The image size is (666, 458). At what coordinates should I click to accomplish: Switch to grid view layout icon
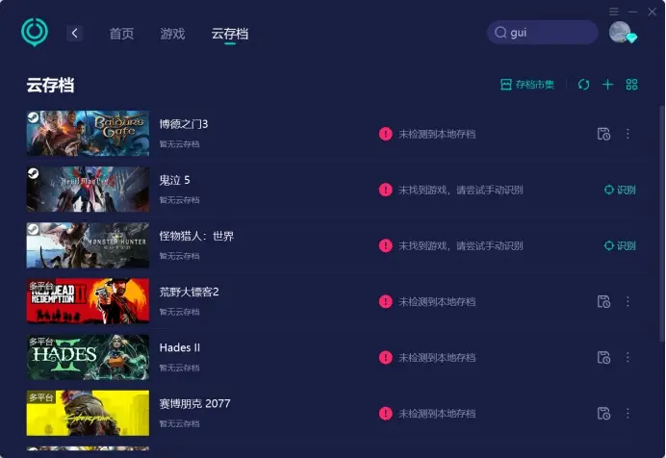(x=631, y=85)
